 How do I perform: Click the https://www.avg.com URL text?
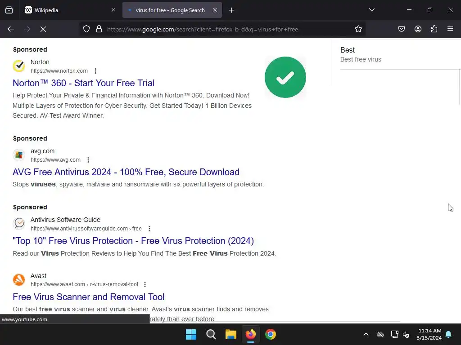[x=55, y=160]
